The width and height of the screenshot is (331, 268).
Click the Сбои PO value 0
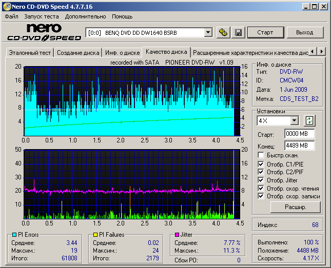[239, 260]
